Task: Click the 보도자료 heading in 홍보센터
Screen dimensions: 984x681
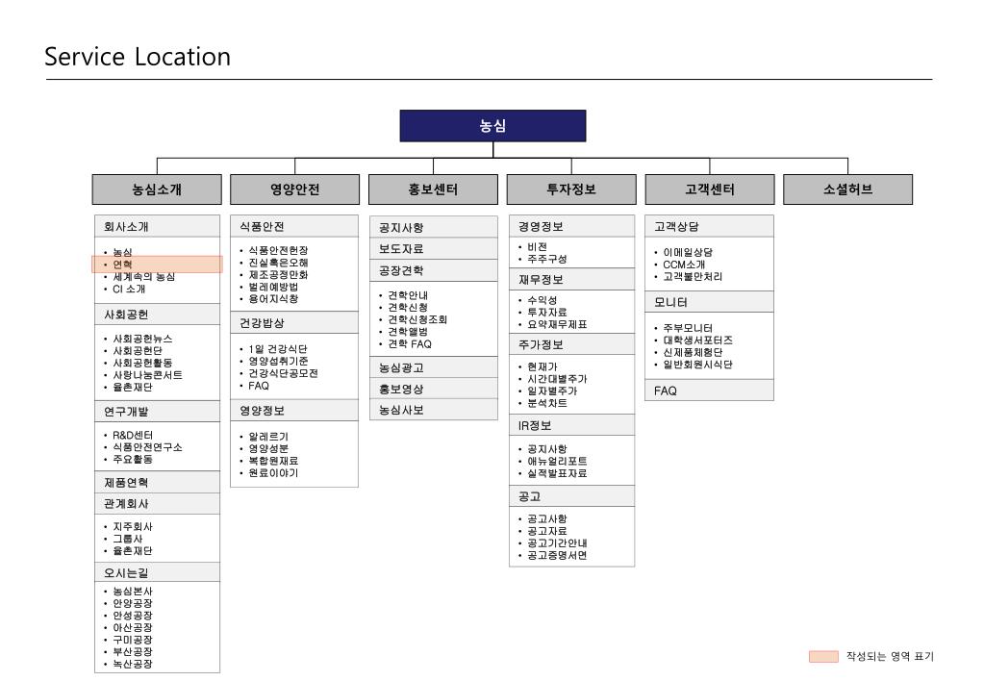Action: (434, 248)
